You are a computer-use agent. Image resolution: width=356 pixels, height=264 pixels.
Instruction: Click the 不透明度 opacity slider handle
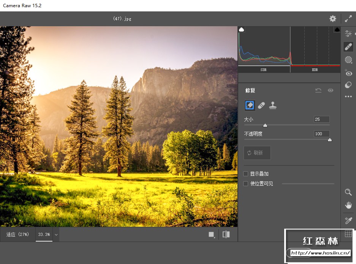(330, 140)
